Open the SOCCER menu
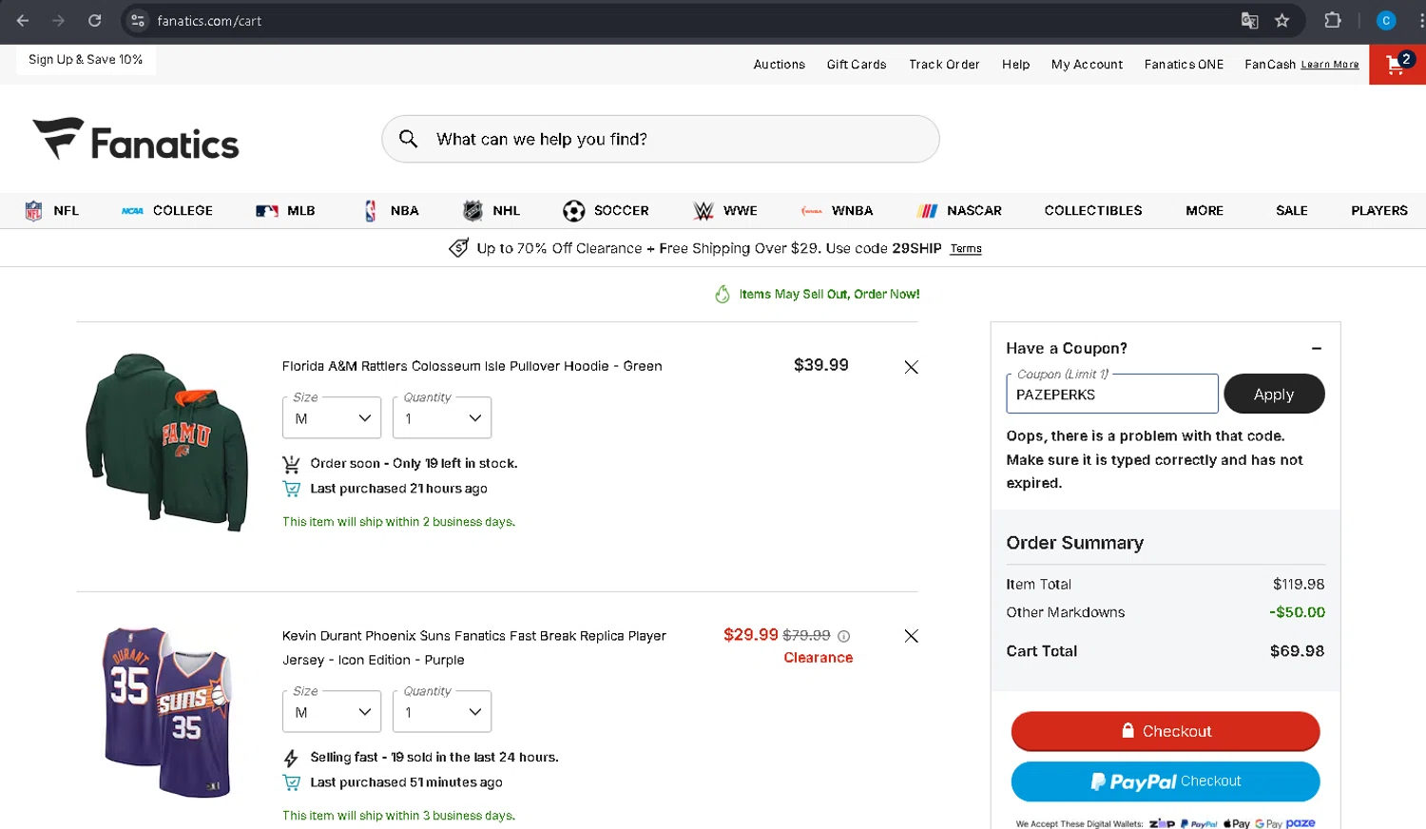 [606, 211]
